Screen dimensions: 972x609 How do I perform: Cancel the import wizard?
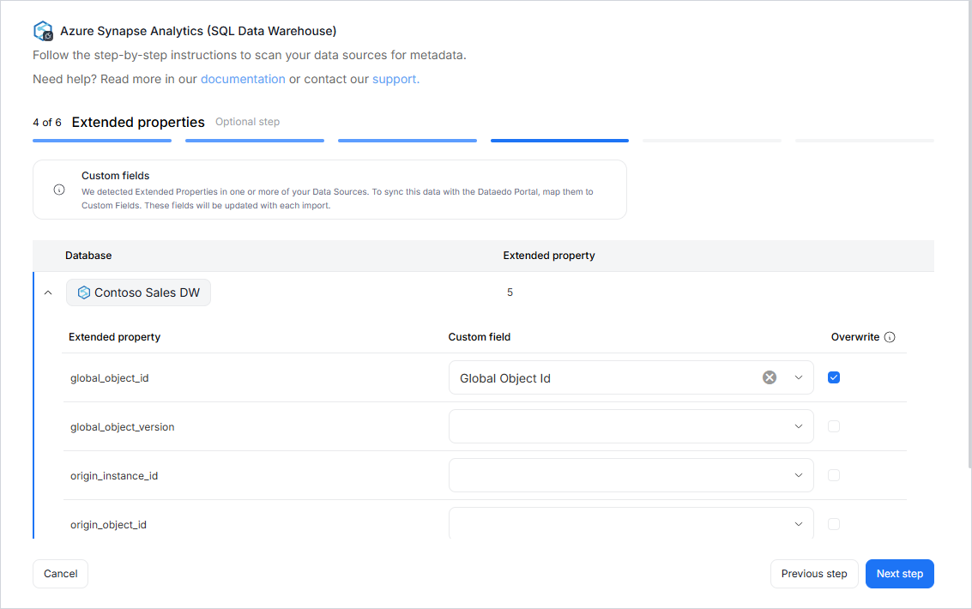(60, 574)
